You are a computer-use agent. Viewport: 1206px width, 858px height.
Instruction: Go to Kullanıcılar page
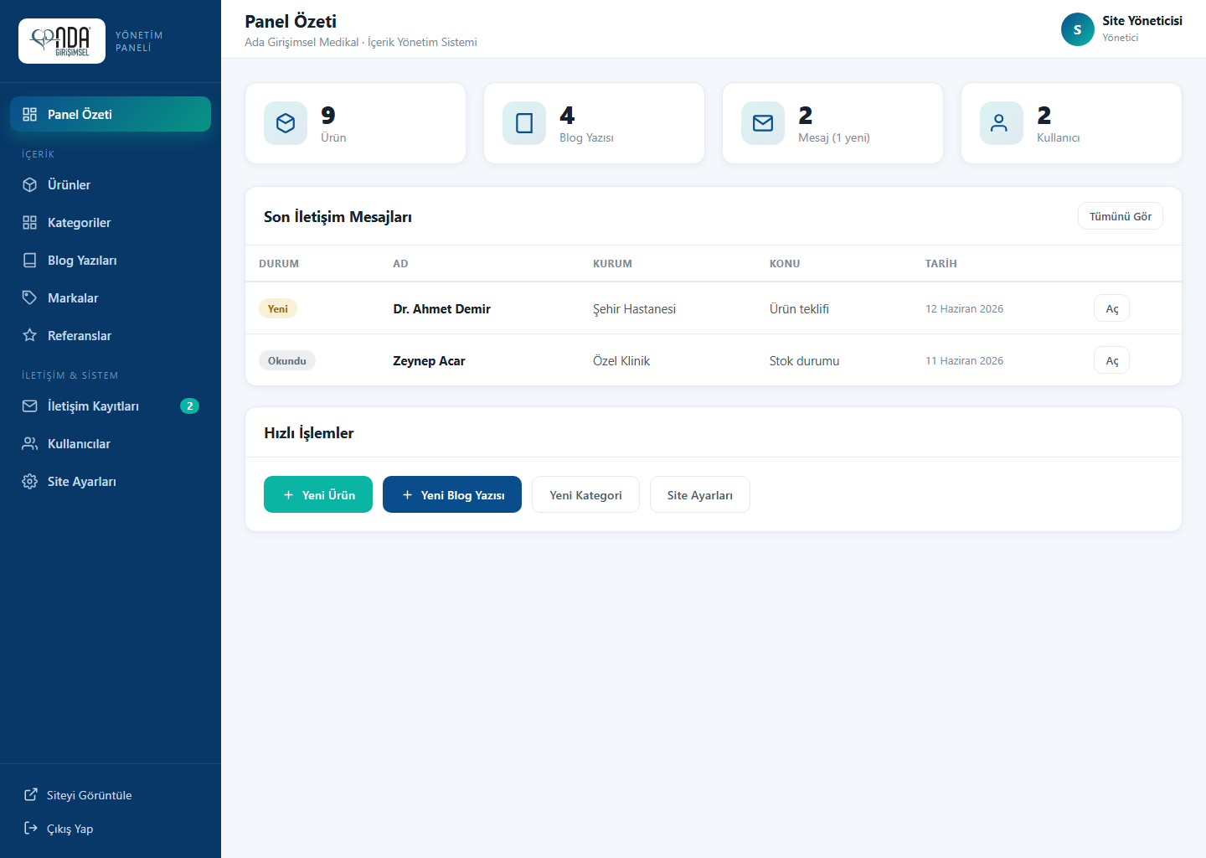pyautogui.click(x=111, y=444)
